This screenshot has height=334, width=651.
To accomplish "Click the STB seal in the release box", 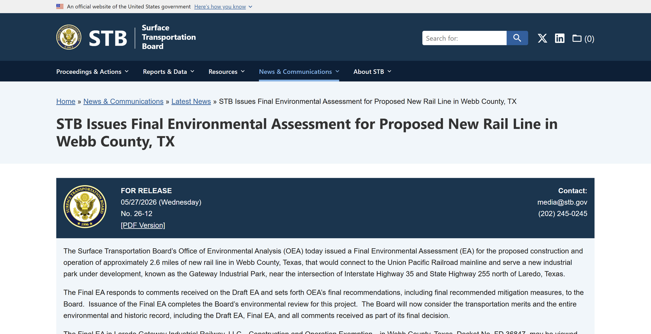I will 85,206.
